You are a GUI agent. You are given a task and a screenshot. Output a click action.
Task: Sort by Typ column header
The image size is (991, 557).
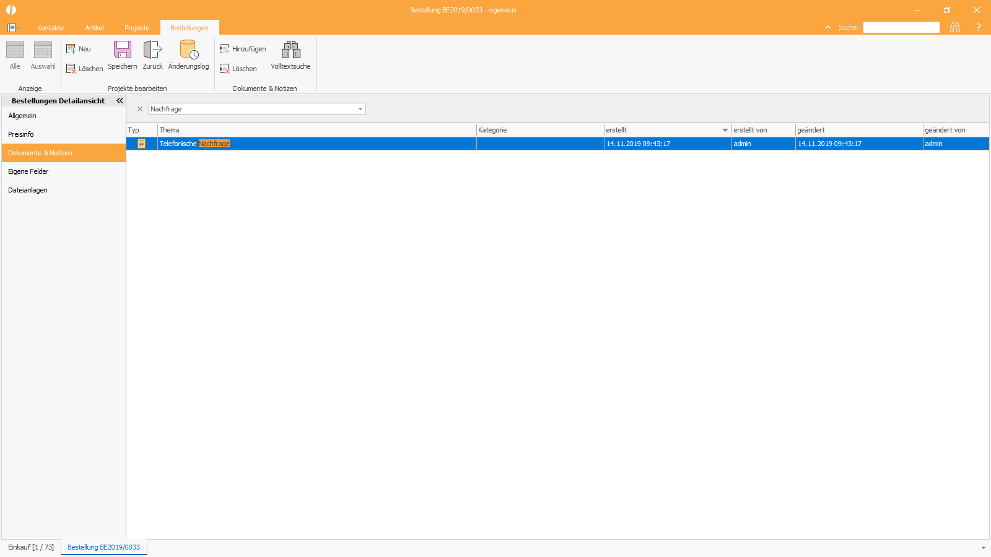142,130
